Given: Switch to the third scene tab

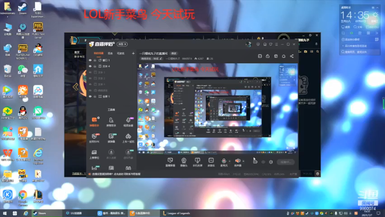Looking at the screenshot, I should tap(120, 53).
